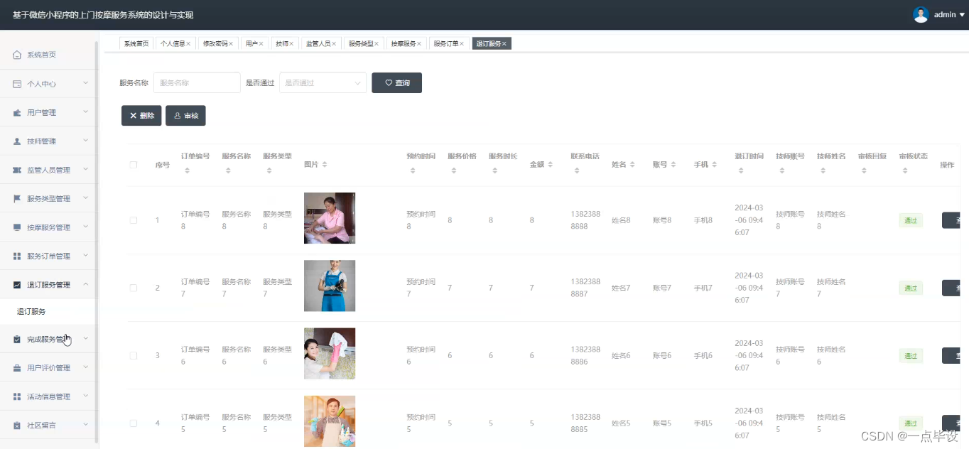
Task: Open the blue-apron photo thumbnail in row 2
Action: pyautogui.click(x=330, y=286)
